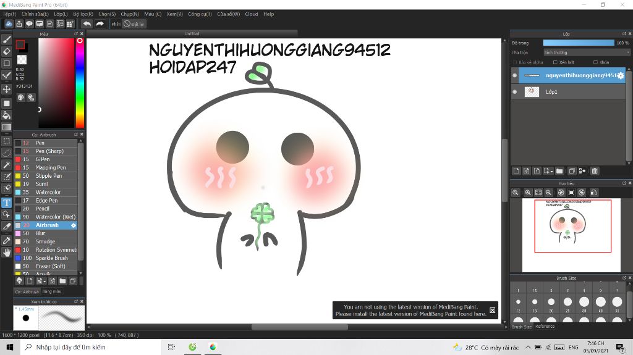
Task: Zoom in on the navigator panel
Action: [528, 193]
